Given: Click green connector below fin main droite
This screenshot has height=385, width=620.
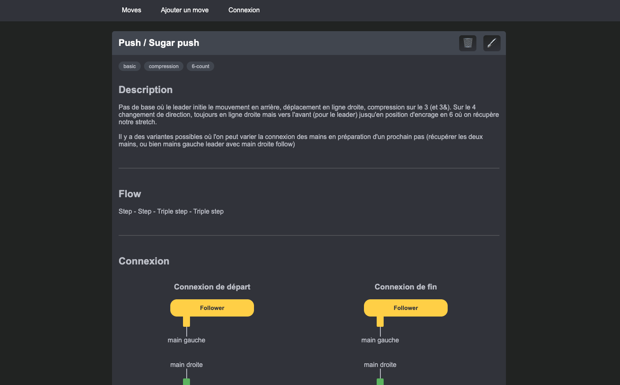Looking at the screenshot, I should [x=380, y=382].
